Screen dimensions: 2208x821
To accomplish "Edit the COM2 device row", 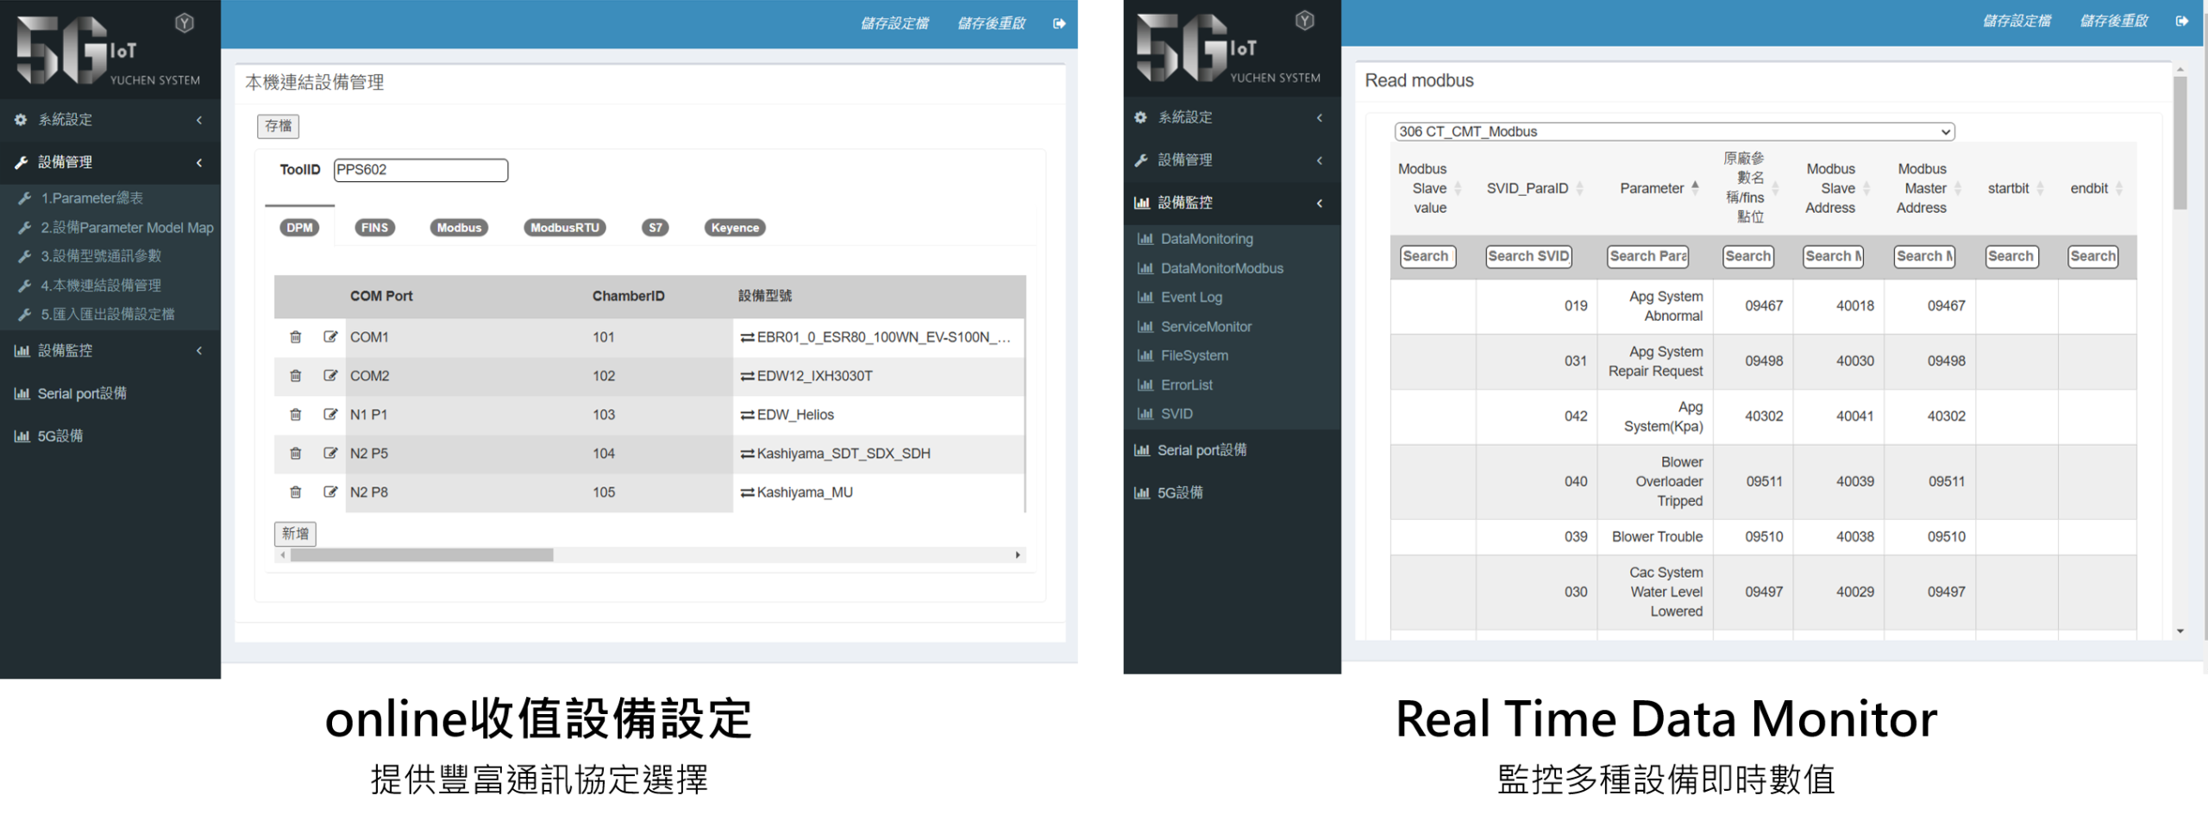I will (330, 376).
